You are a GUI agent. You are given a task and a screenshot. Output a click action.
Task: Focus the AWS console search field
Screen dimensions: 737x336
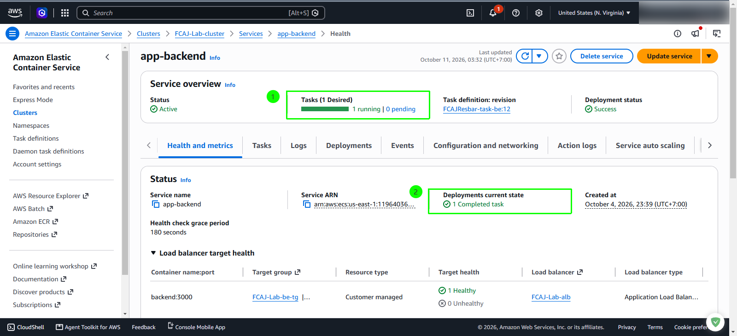pyautogui.click(x=201, y=13)
